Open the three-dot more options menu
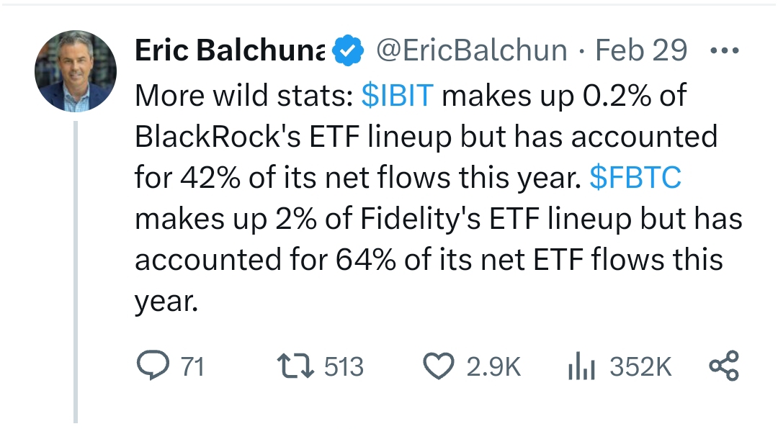Image resolution: width=778 pixels, height=429 pixels. click(x=723, y=50)
